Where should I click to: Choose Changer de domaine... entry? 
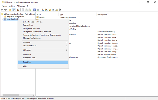[x=43, y=28]
